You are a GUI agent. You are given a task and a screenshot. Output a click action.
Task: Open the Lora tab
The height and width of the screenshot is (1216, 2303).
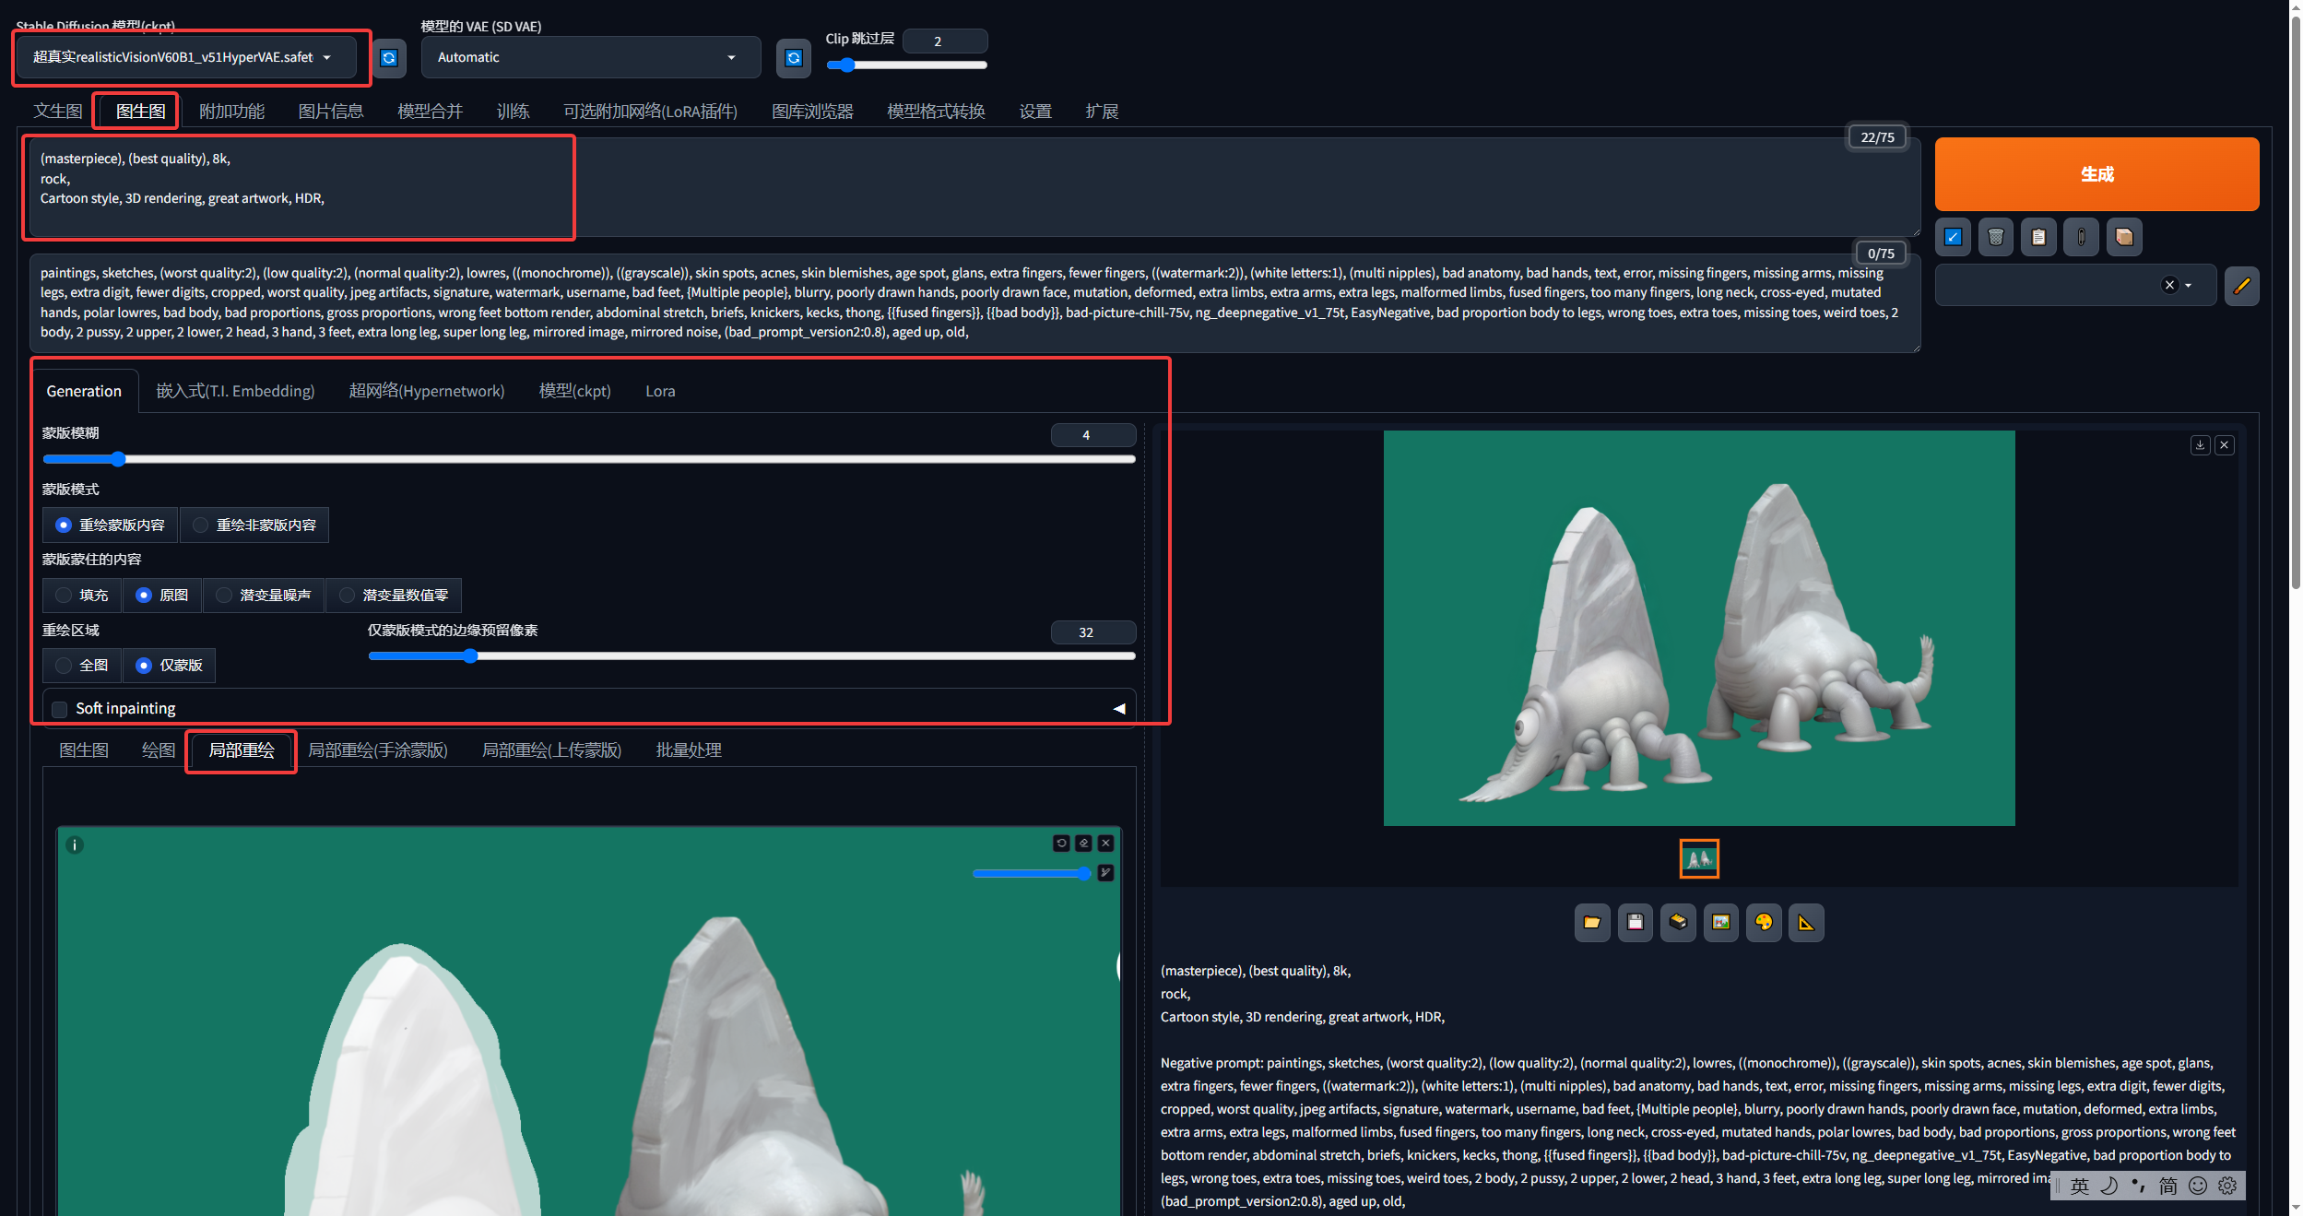659,391
